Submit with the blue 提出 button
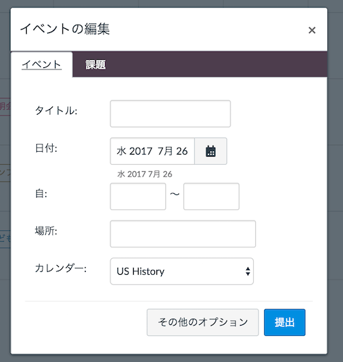Screen dimensions: 343x362 285,322
